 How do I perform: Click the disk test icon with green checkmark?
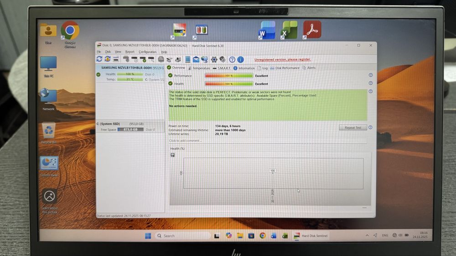click(143, 60)
